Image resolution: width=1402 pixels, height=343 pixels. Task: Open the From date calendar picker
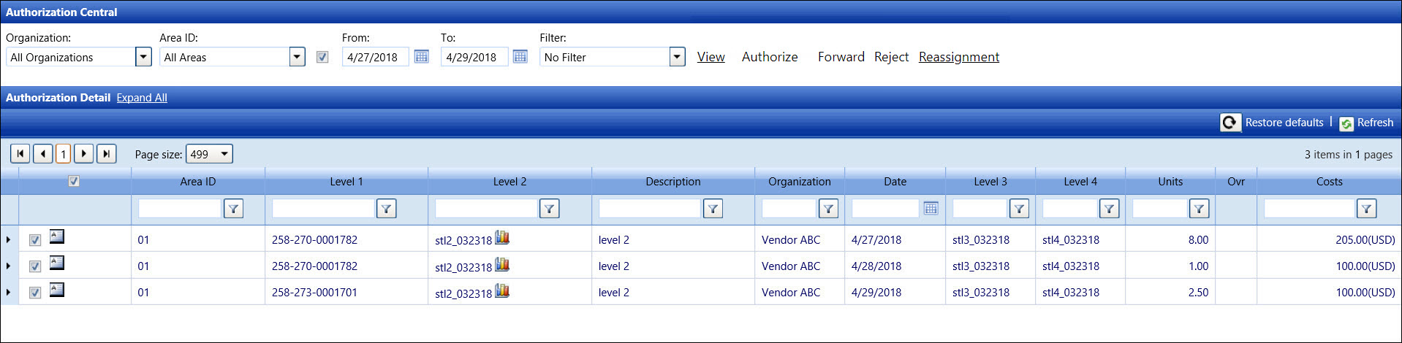click(x=421, y=57)
